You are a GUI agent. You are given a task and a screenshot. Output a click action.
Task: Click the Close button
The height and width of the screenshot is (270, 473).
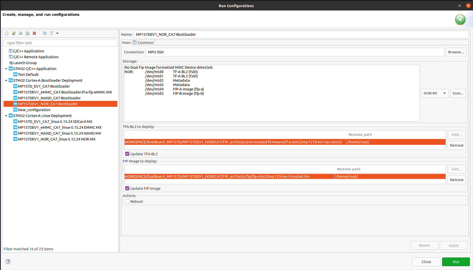tap(426, 262)
